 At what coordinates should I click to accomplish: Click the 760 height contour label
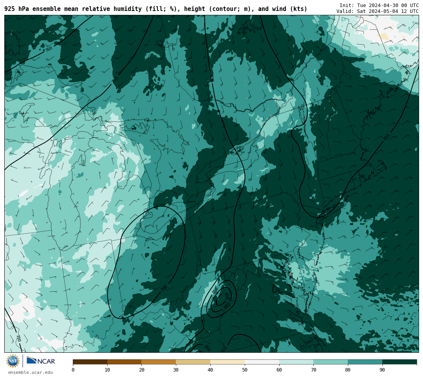point(49,49)
